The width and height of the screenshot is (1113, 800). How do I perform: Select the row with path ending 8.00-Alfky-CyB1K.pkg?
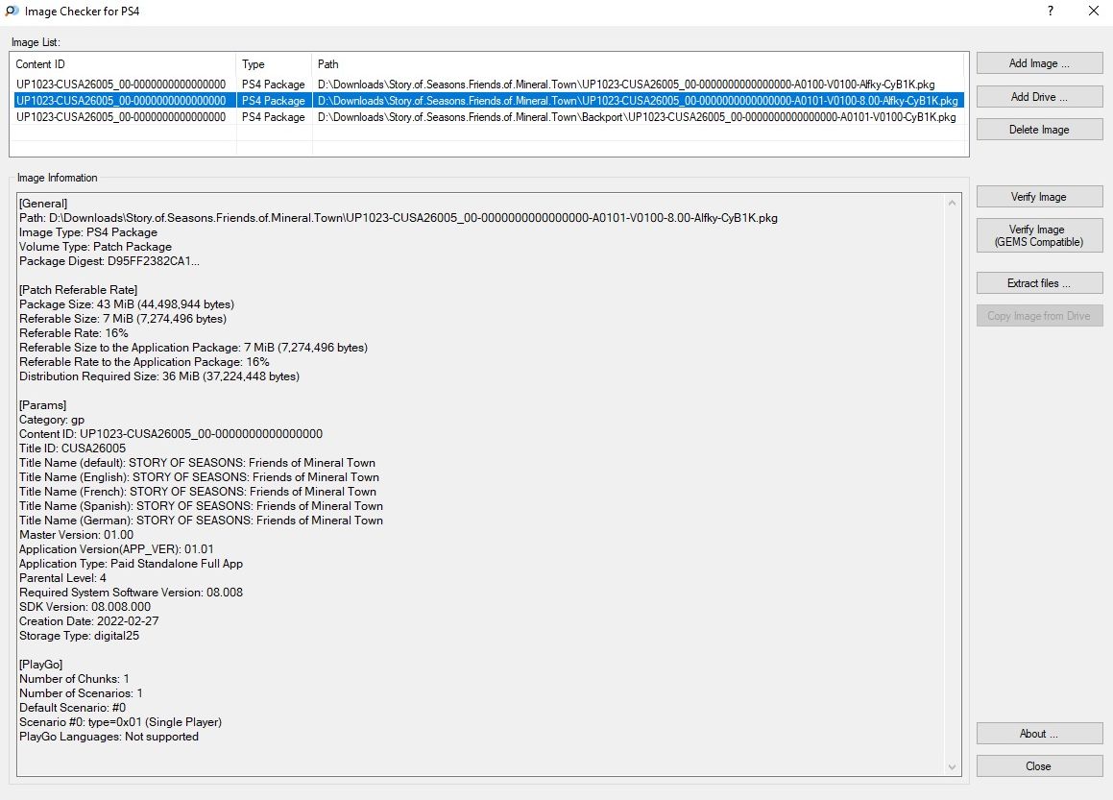(489, 100)
